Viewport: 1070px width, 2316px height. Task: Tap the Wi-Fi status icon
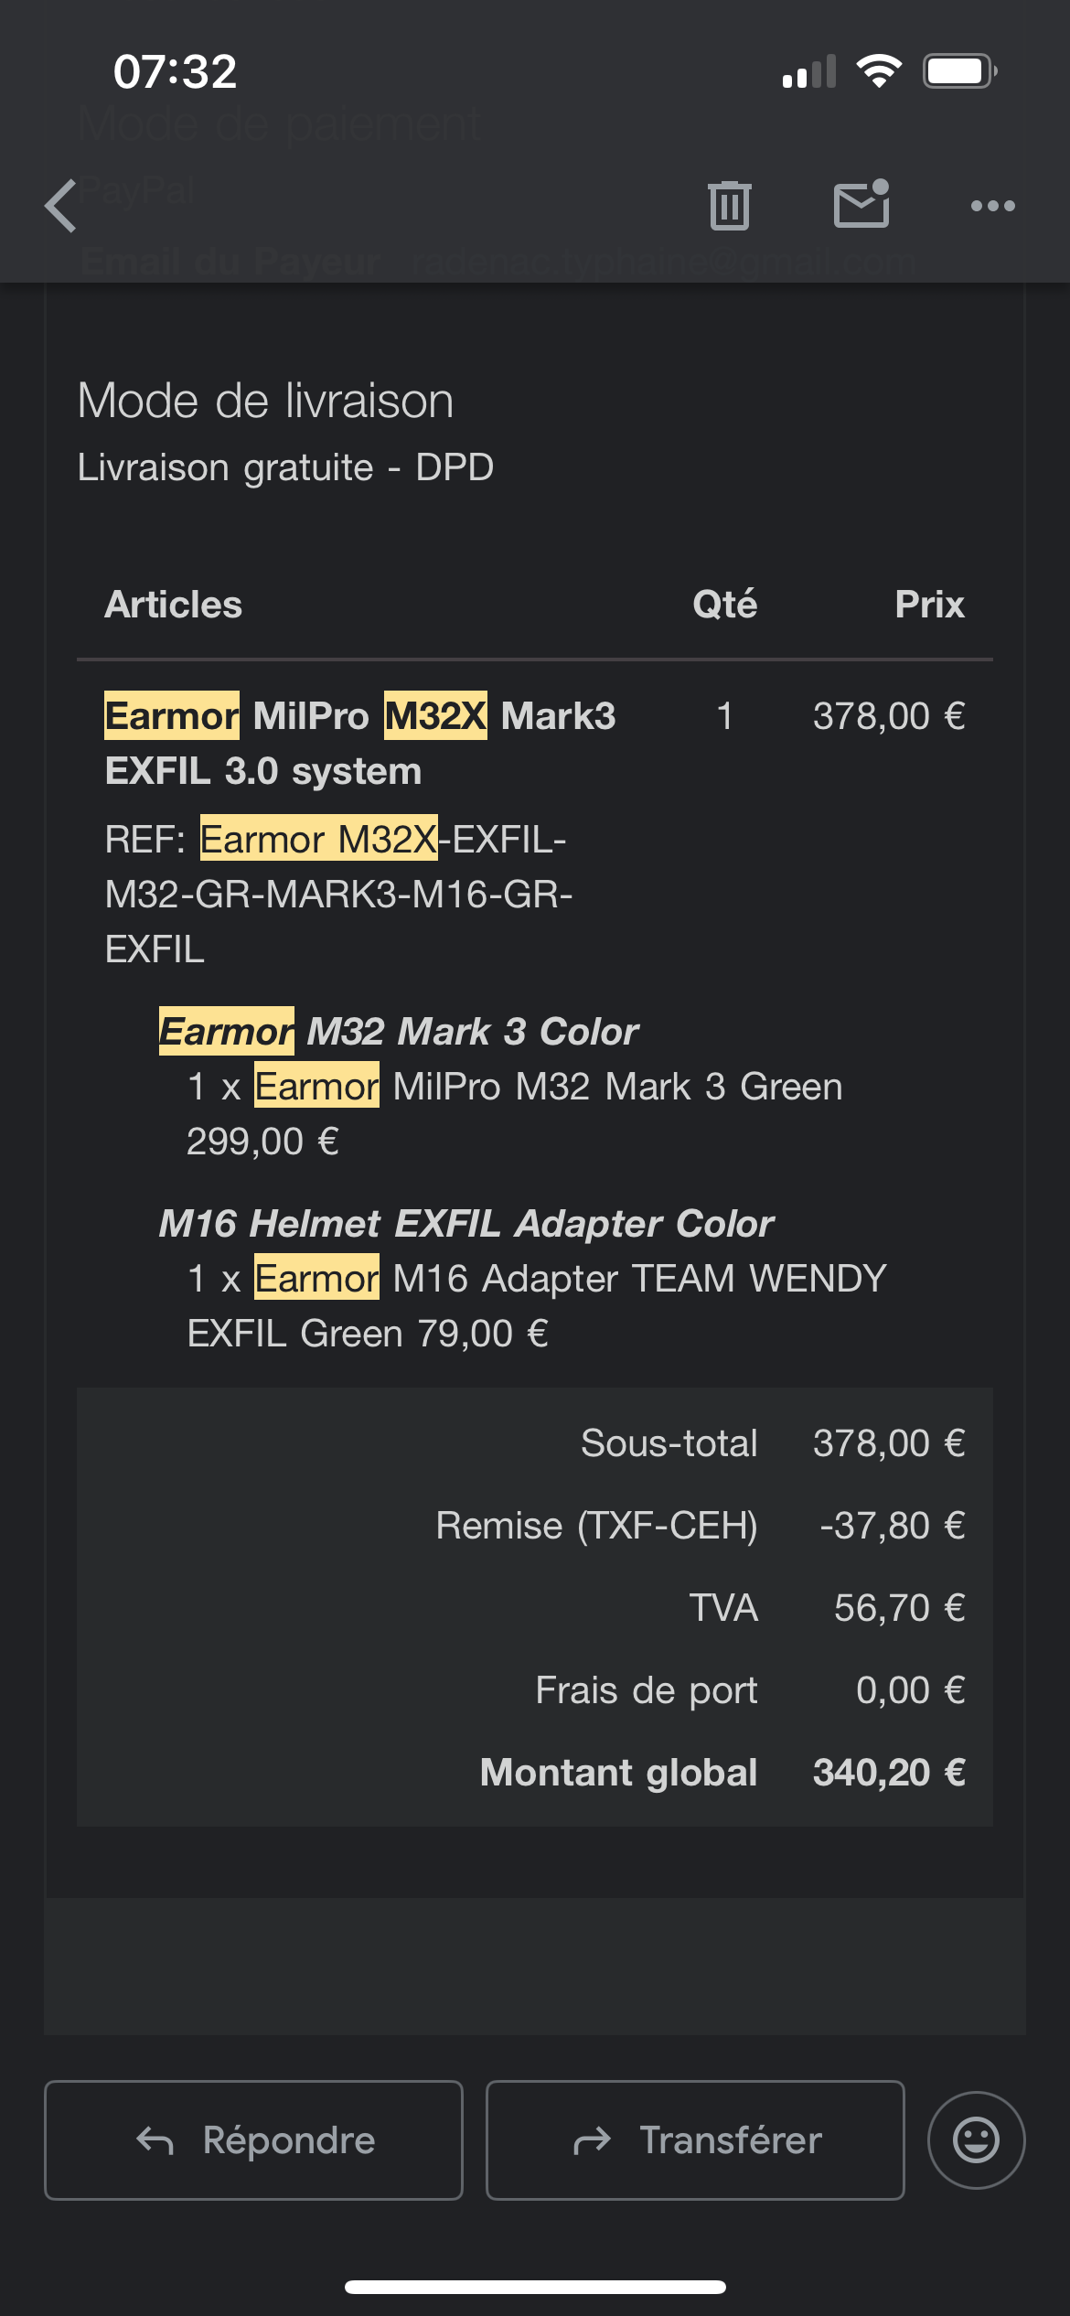[x=879, y=70]
